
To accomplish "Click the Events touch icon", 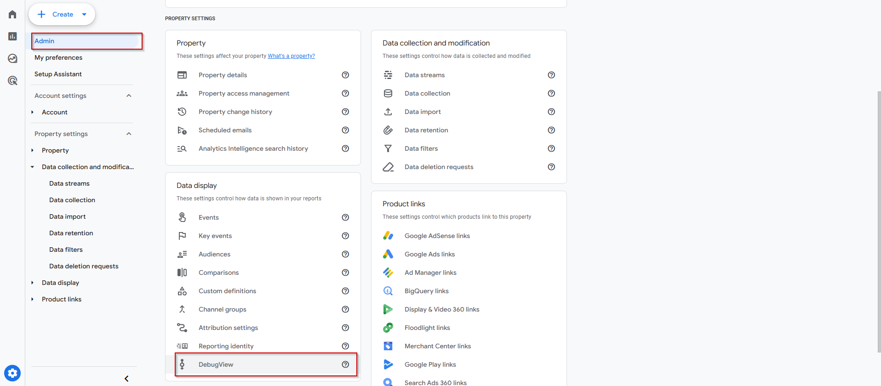I will point(182,217).
